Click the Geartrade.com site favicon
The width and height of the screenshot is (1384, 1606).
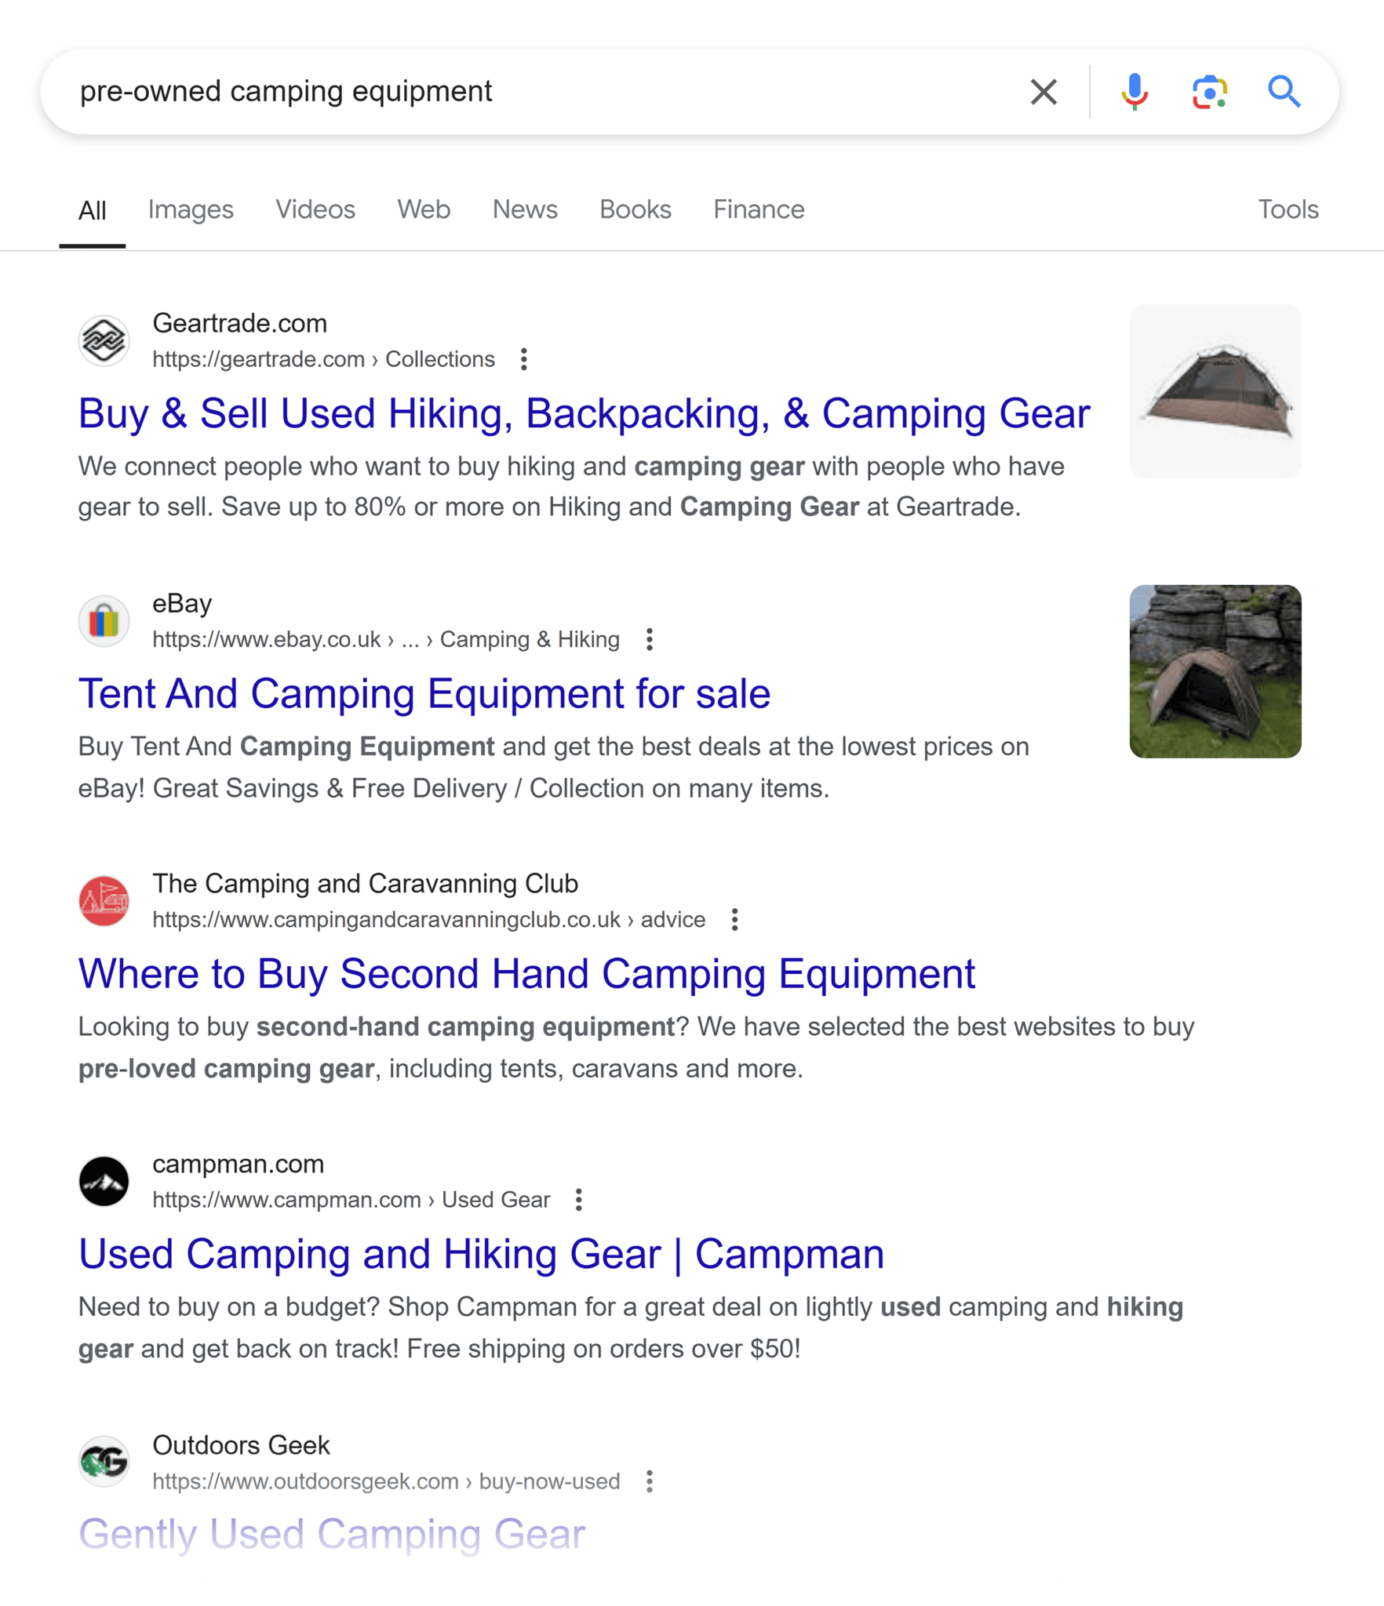point(104,340)
